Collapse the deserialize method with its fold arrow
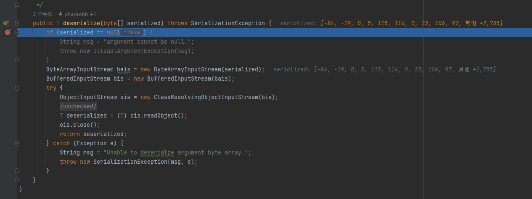 click(x=17, y=23)
